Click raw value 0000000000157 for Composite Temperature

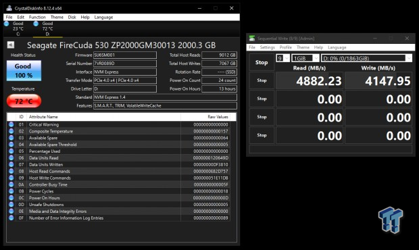pos(211,131)
